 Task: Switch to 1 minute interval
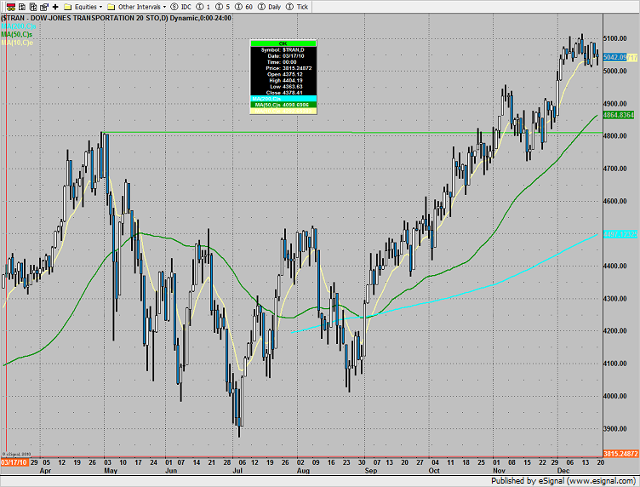tap(203, 7)
